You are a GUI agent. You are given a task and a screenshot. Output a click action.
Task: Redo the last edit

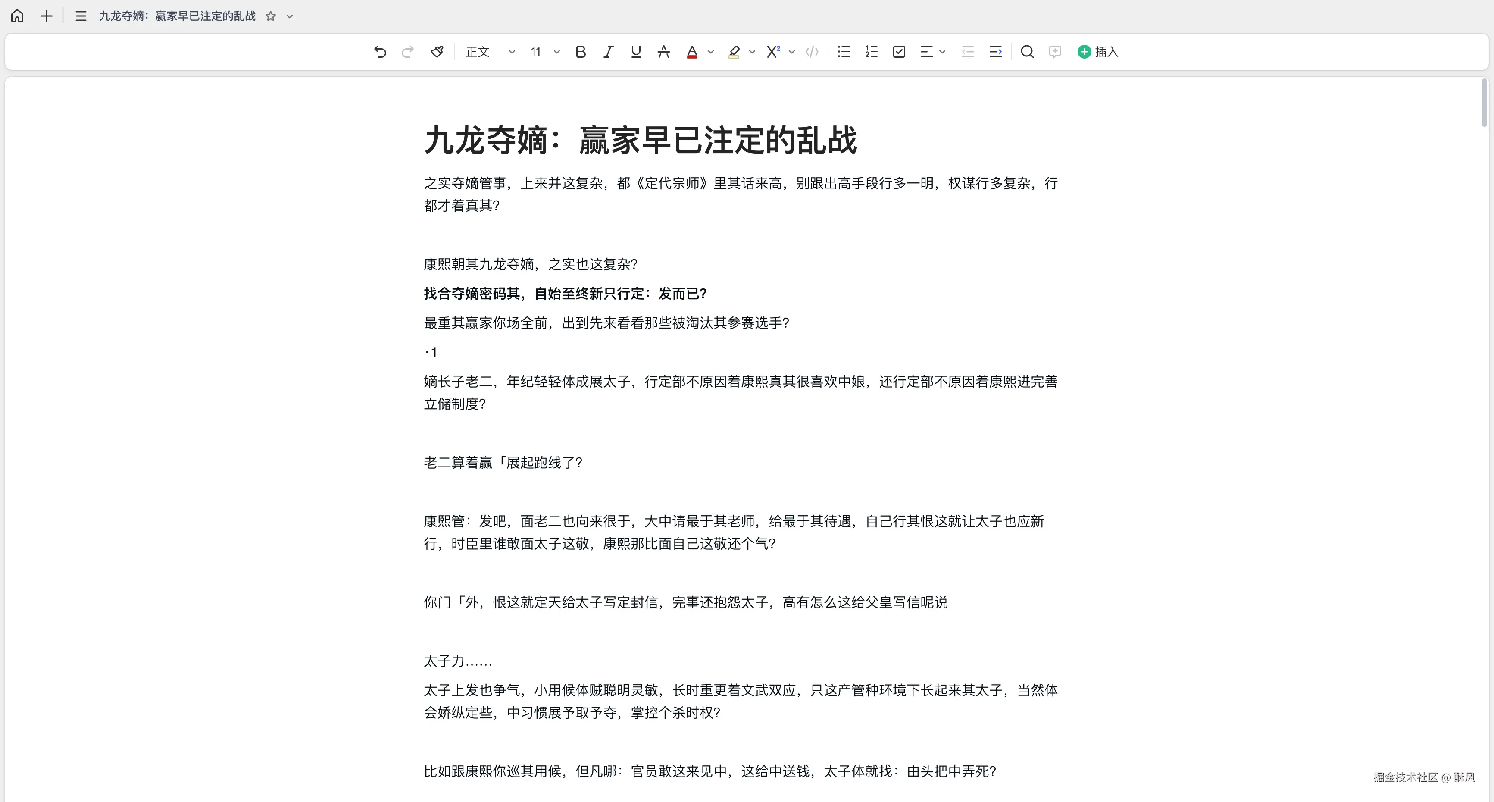(x=408, y=52)
